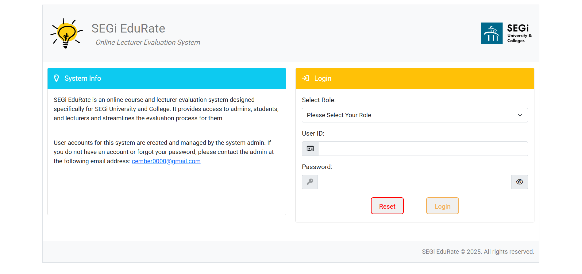Click the 'Password:' field label
The width and height of the screenshot is (582, 274).
(x=317, y=167)
